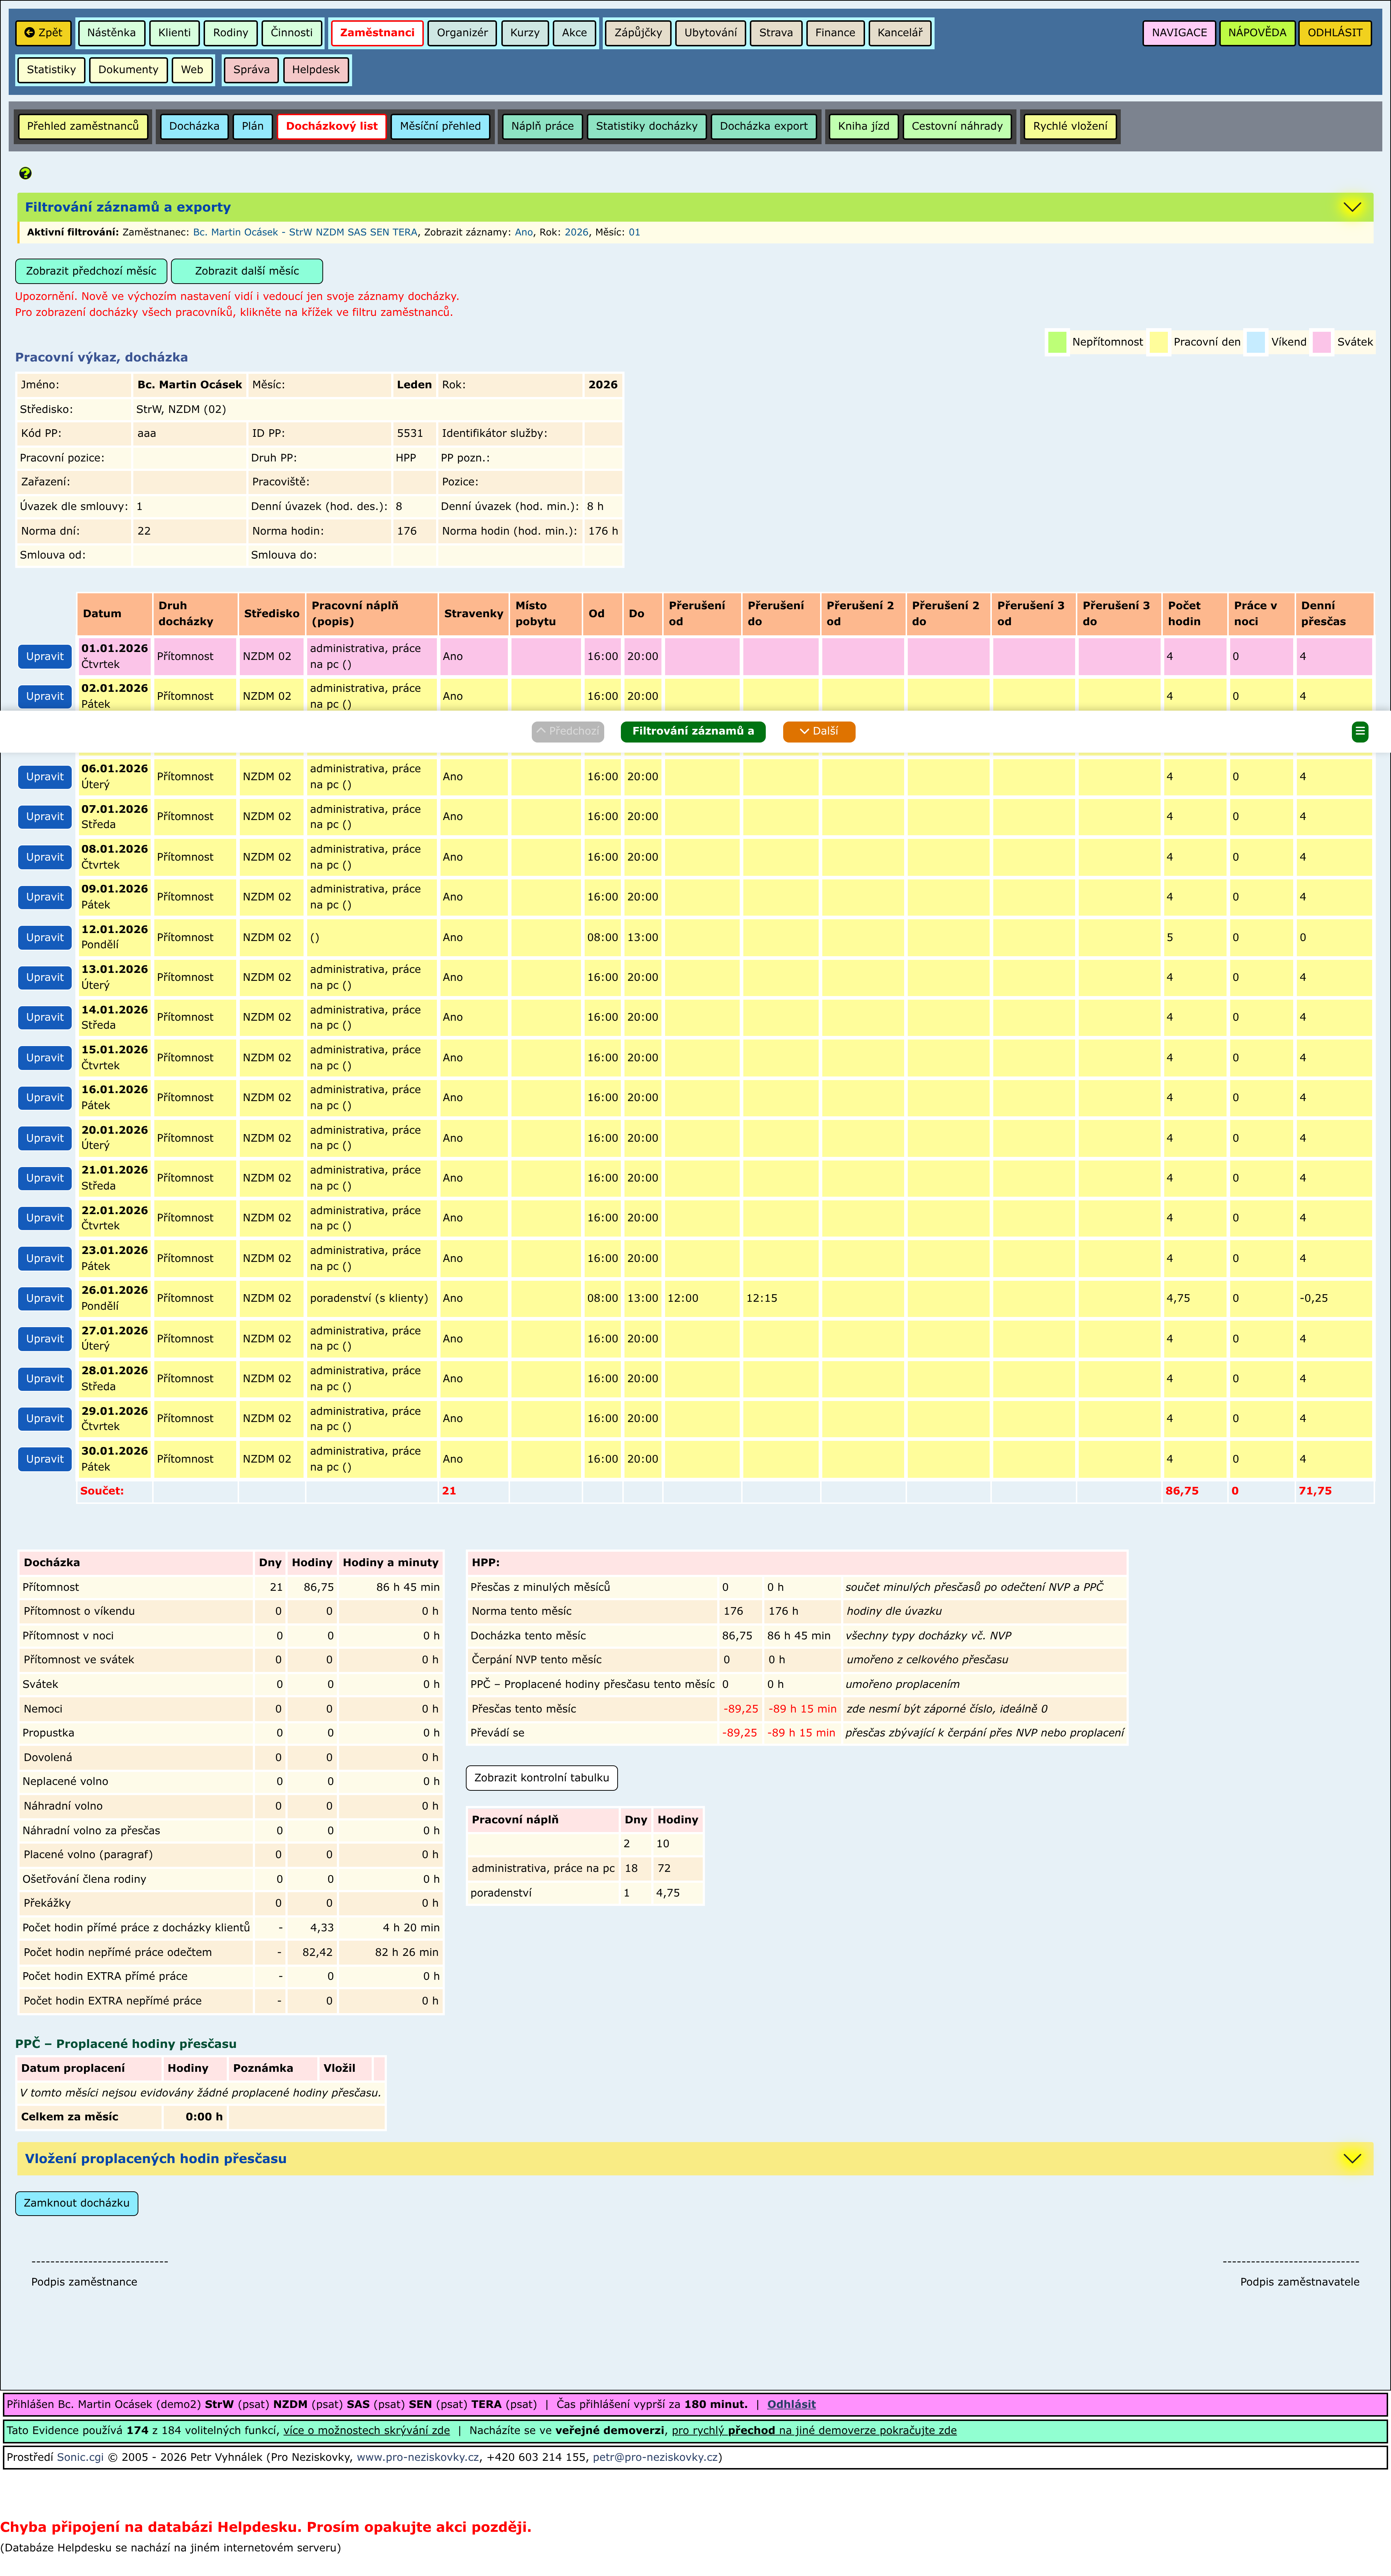Go back with the Zpět button
Image resolution: width=1391 pixels, height=2576 pixels.
click(43, 33)
